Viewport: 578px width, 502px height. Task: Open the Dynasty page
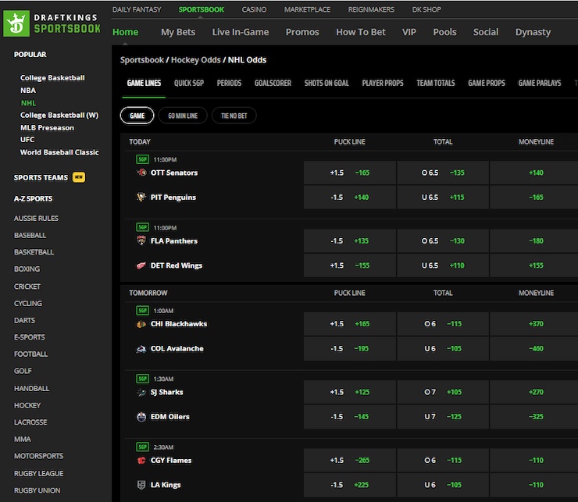click(533, 32)
